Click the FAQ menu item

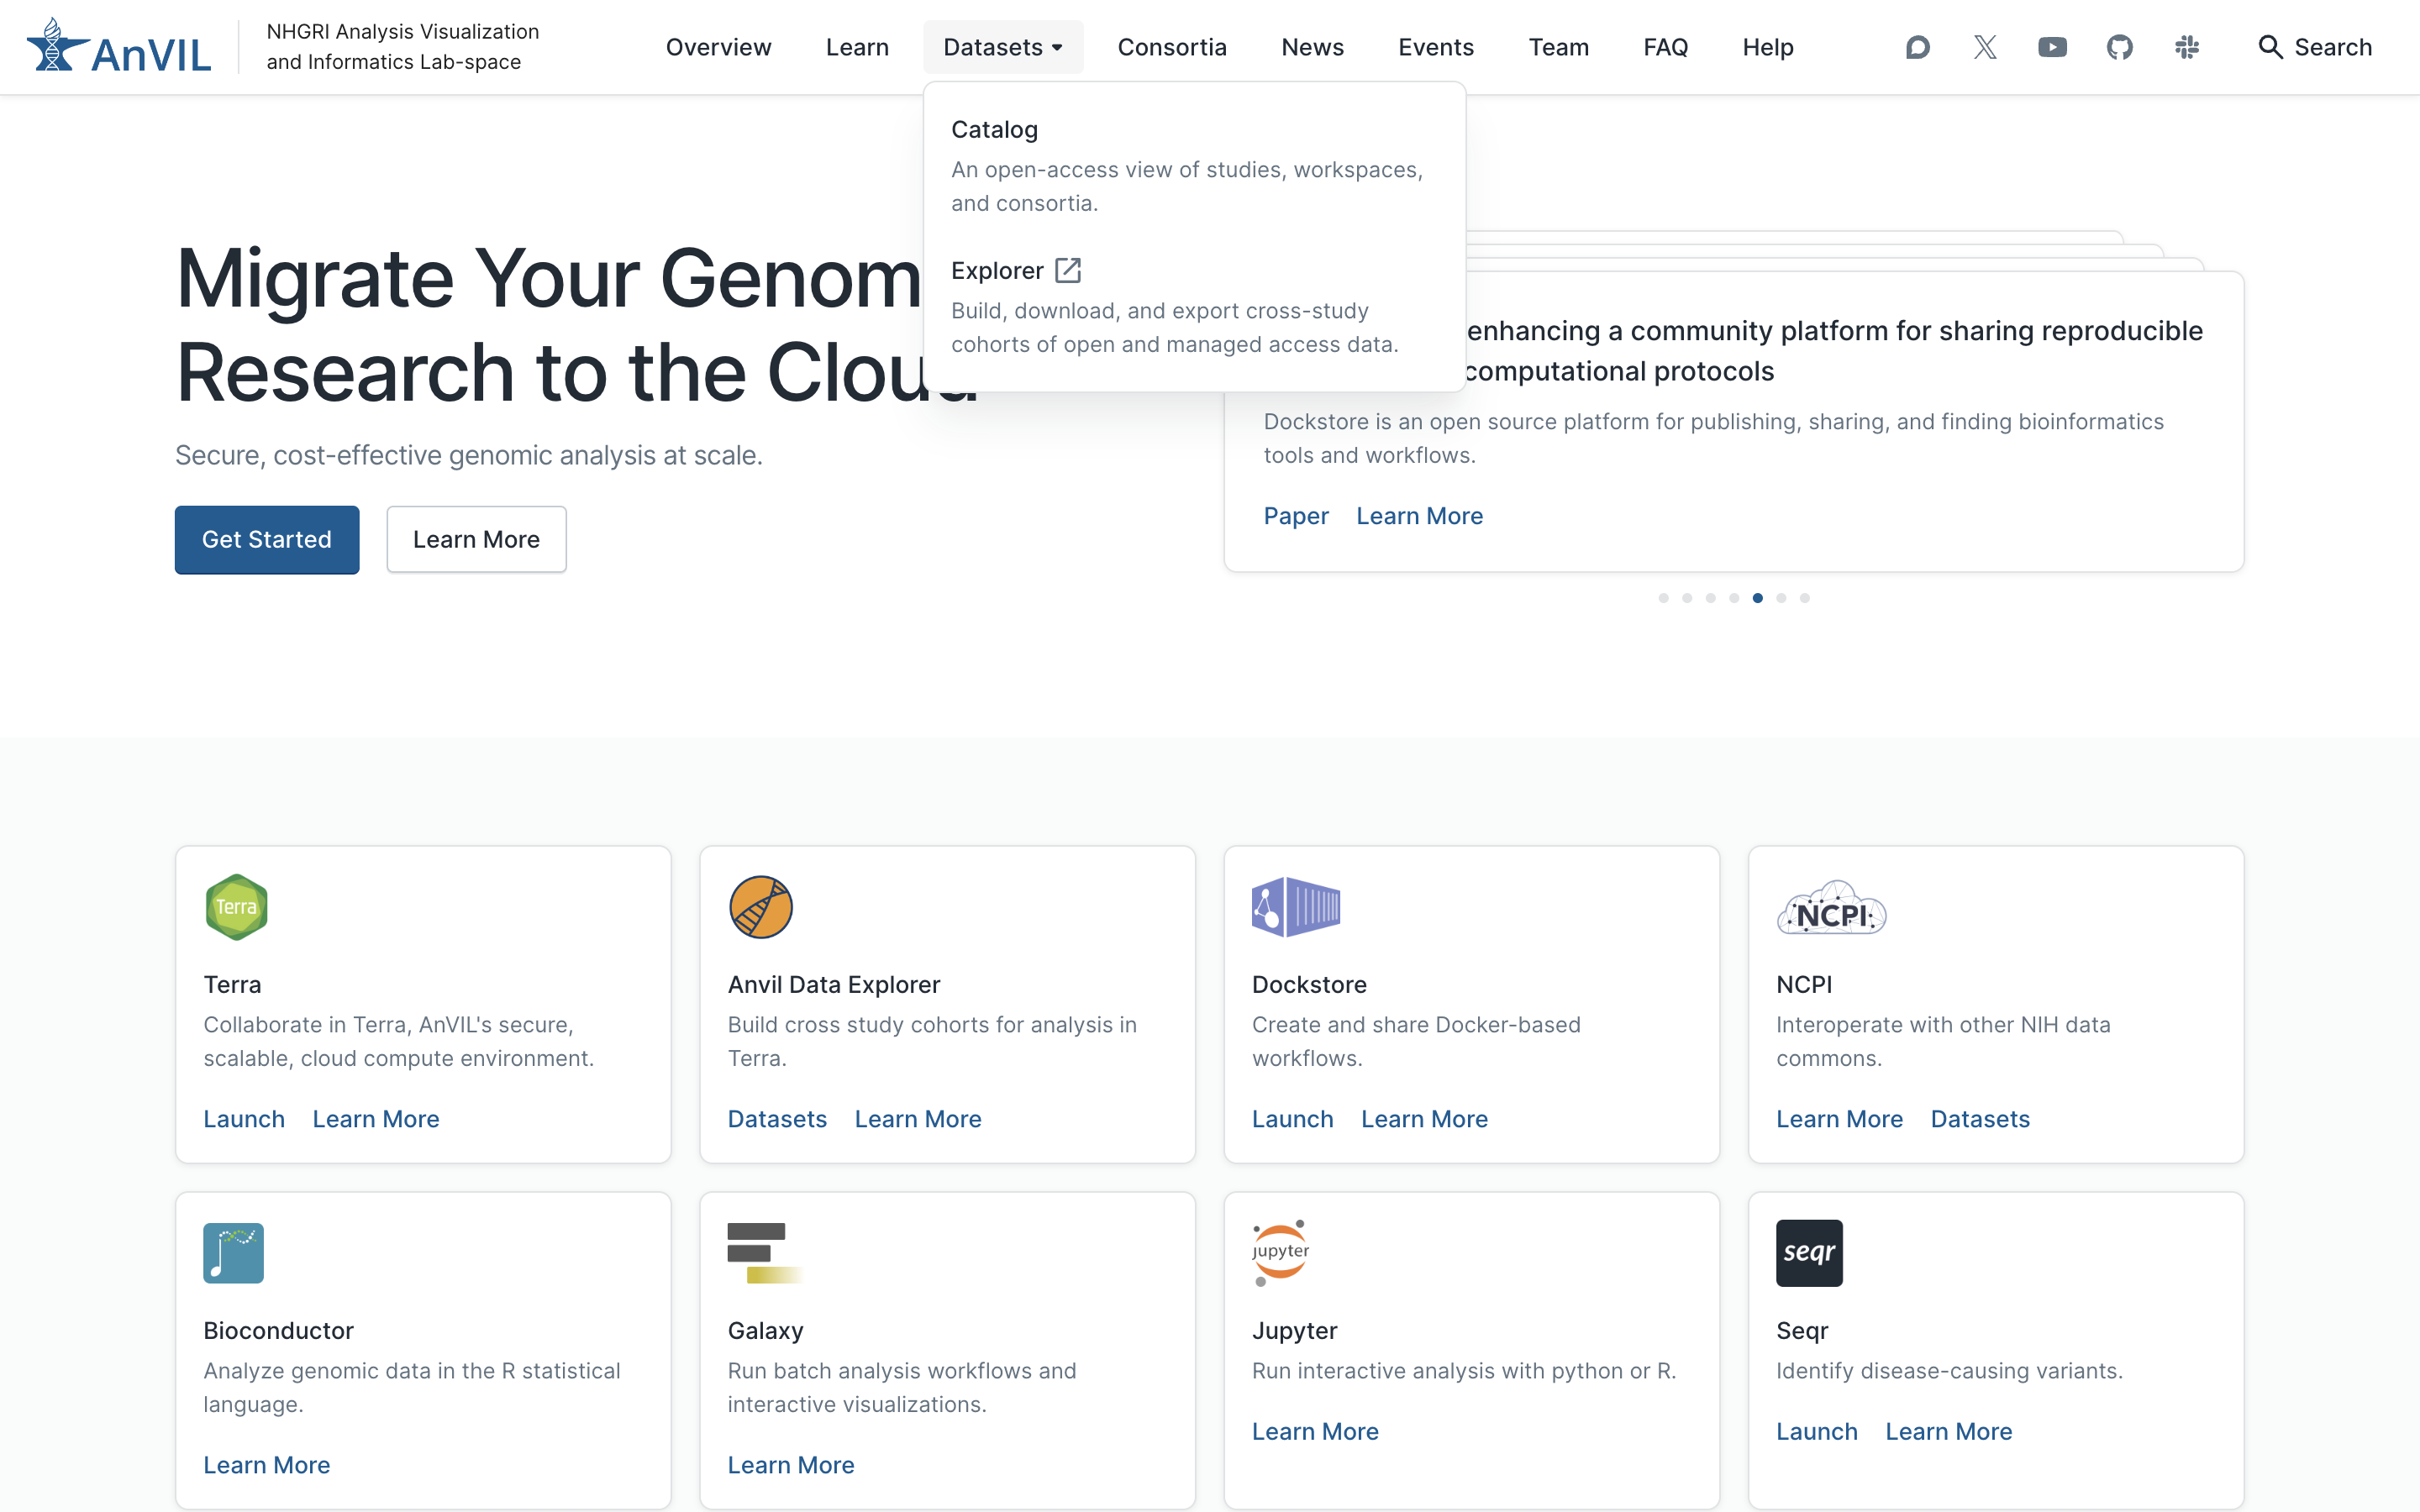point(1665,47)
